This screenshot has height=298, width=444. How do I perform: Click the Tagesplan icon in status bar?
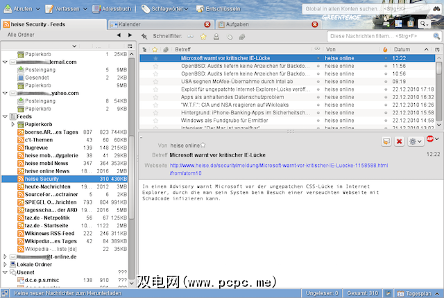tap(402, 292)
